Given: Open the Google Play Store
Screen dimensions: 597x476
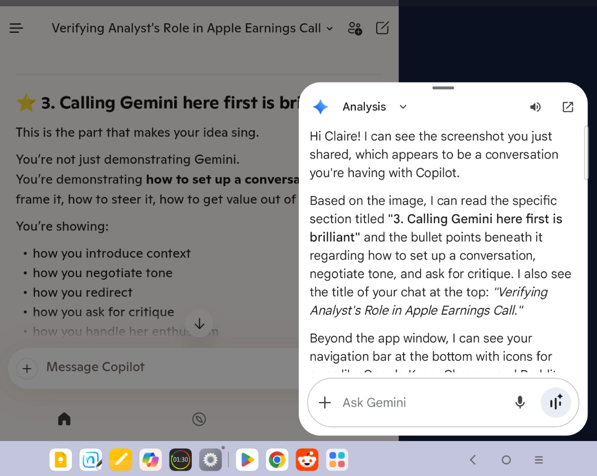Looking at the screenshot, I should pos(247,460).
